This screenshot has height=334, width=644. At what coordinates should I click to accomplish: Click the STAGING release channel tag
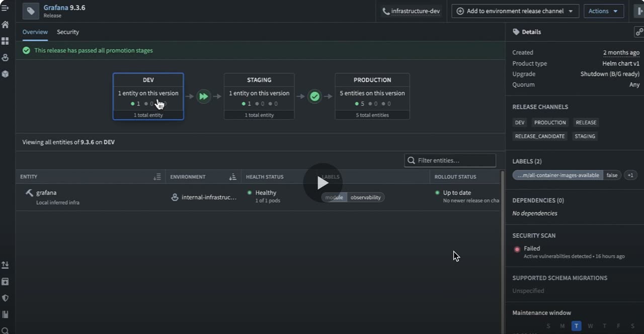(x=585, y=136)
